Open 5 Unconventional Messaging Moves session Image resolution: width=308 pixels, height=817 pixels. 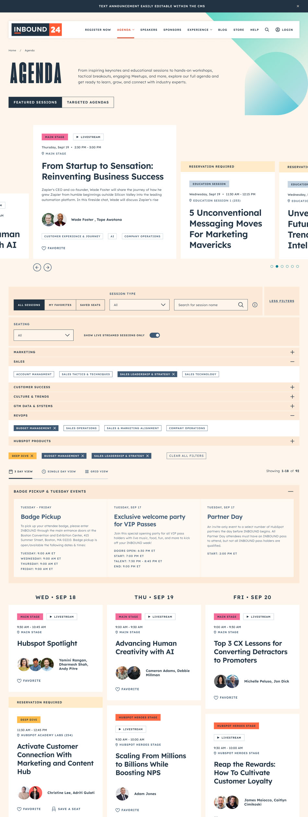point(226,229)
